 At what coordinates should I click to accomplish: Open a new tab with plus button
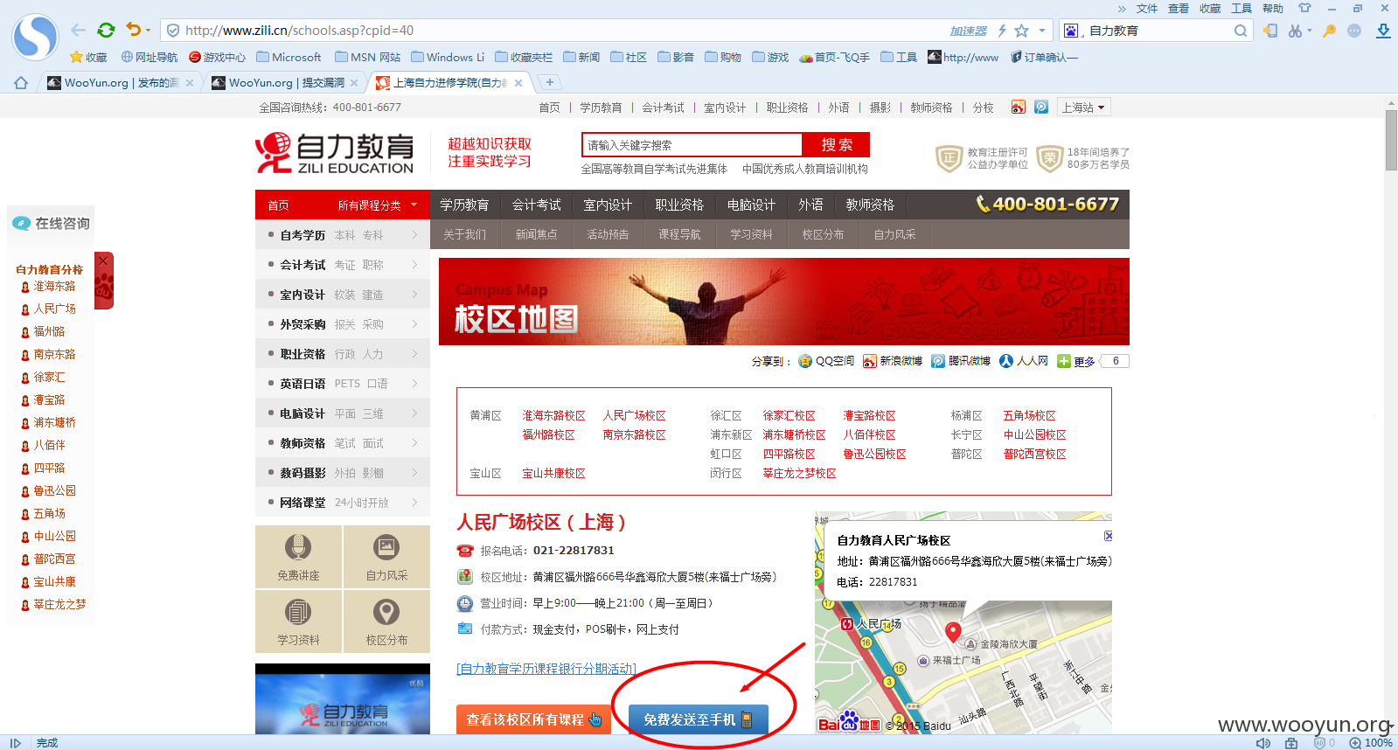click(x=550, y=82)
